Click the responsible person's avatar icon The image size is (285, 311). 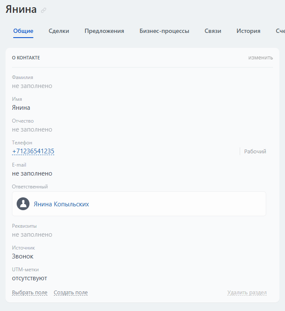[x=23, y=204]
